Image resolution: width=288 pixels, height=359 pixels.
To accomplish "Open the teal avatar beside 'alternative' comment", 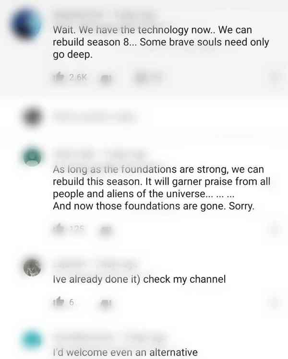I will (x=32, y=340).
